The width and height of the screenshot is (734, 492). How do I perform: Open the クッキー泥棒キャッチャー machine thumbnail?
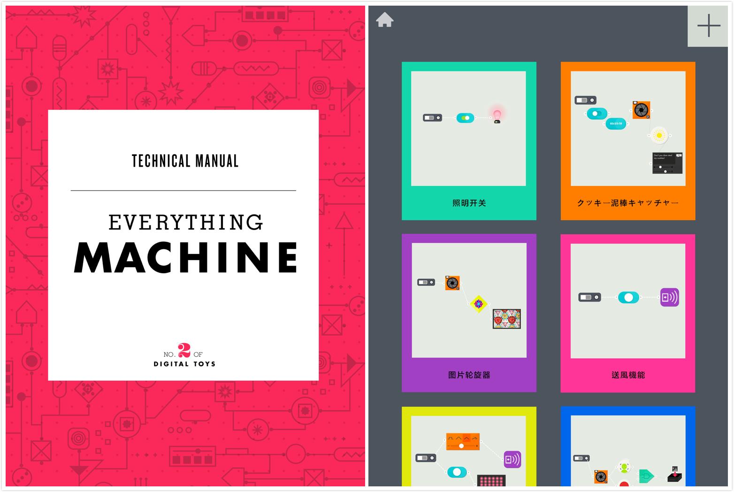pos(628,129)
